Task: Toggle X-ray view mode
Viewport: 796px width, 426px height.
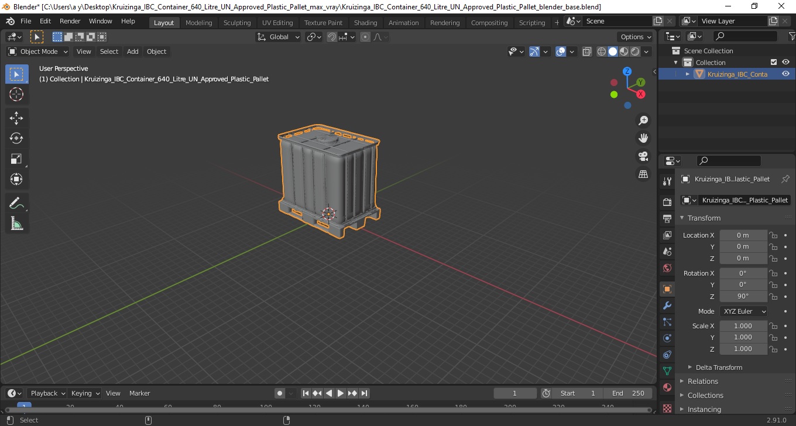Action: click(587, 51)
